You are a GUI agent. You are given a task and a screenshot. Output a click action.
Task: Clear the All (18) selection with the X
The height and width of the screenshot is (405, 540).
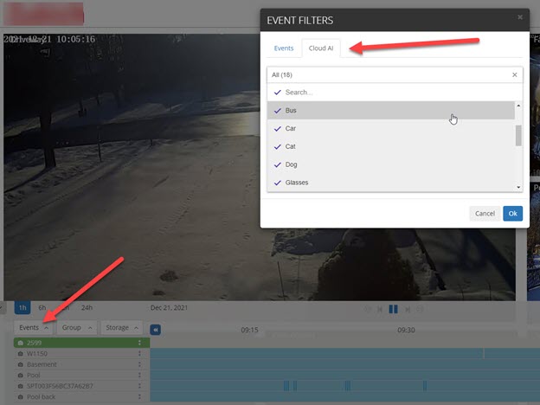click(515, 74)
